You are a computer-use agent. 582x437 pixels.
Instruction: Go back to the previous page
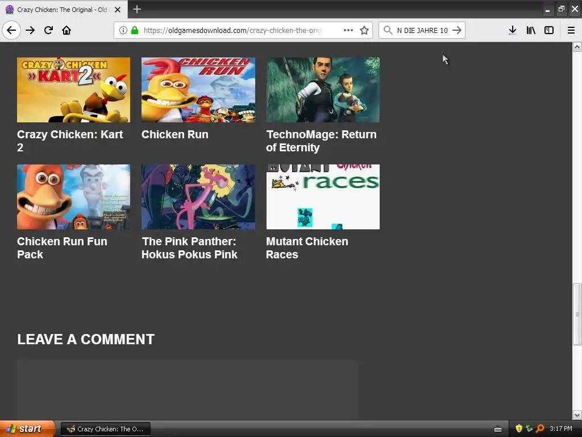(11, 31)
